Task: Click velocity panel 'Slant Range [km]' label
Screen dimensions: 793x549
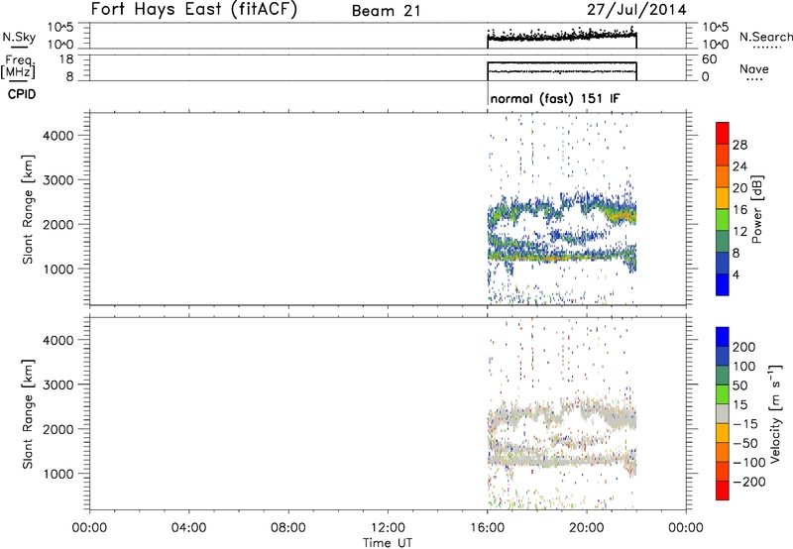Action: [x=28, y=414]
